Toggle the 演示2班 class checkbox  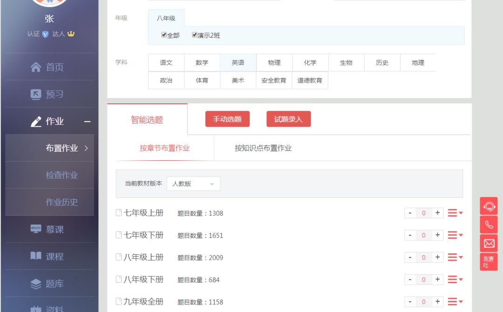click(194, 34)
